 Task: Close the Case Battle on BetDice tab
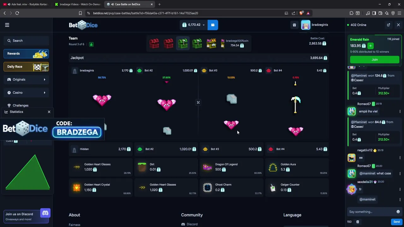coord(151,4)
